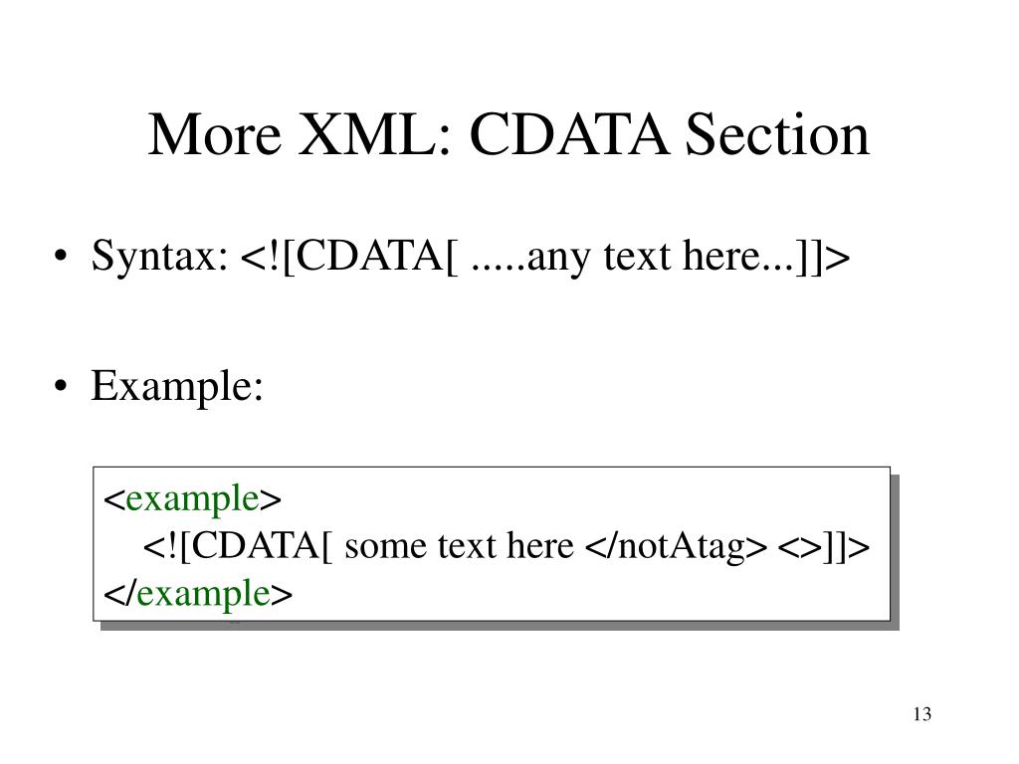Click the green closing 'example' tag name
Screen dimensions: 1019x764
click(x=203, y=595)
